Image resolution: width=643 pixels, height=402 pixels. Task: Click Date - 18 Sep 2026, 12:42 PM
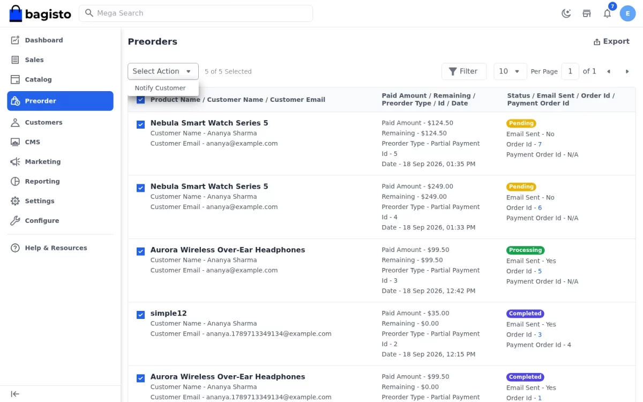(x=428, y=291)
